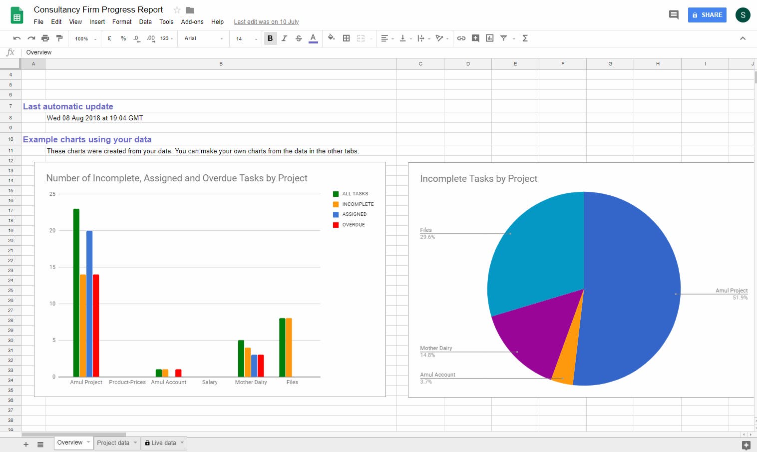
Task: Open the zoom 100% dropdown
Action: (x=85, y=38)
